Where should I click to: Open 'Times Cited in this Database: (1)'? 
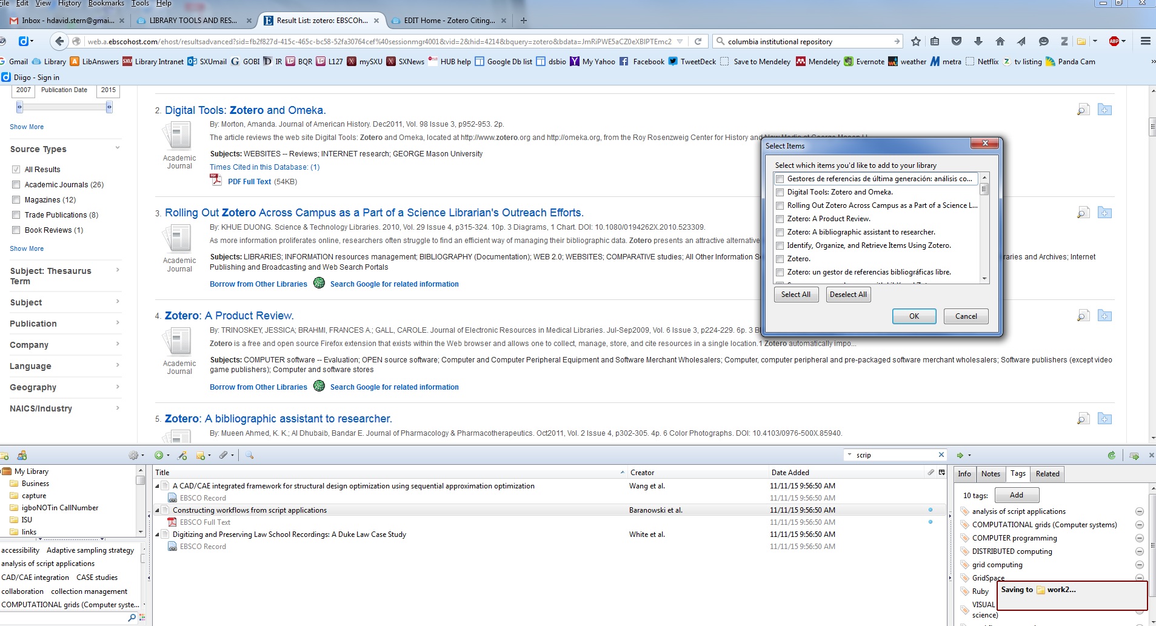pos(264,167)
